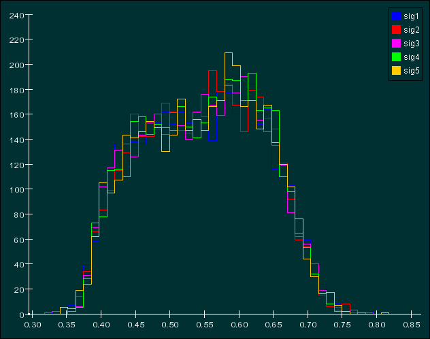Image resolution: width=430 pixels, height=339 pixels.
Task: Click the tallest red sig2 peak near 0.56
Action: click(x=212, y=71)
